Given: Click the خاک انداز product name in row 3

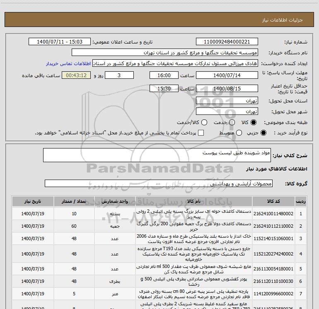Looking at the screenshot, I should (x=194, y=239).
